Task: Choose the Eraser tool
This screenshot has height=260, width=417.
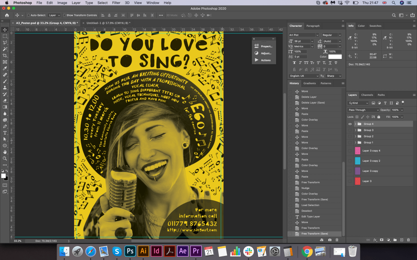Action: (5, 100)
